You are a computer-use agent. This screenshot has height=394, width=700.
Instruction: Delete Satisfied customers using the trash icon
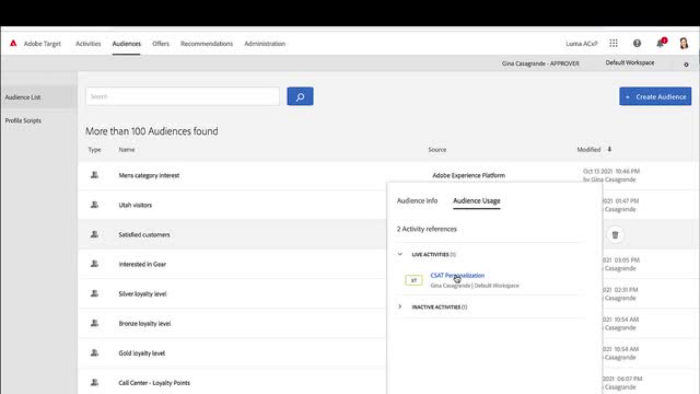coord(615,235)
